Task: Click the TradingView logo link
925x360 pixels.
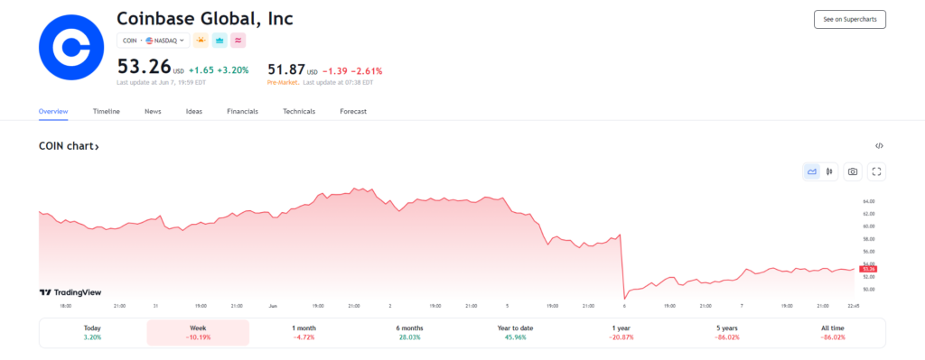Action: point(70,292)
